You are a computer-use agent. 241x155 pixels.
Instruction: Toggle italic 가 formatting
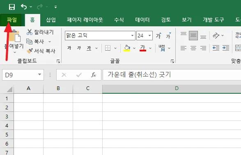79,48
